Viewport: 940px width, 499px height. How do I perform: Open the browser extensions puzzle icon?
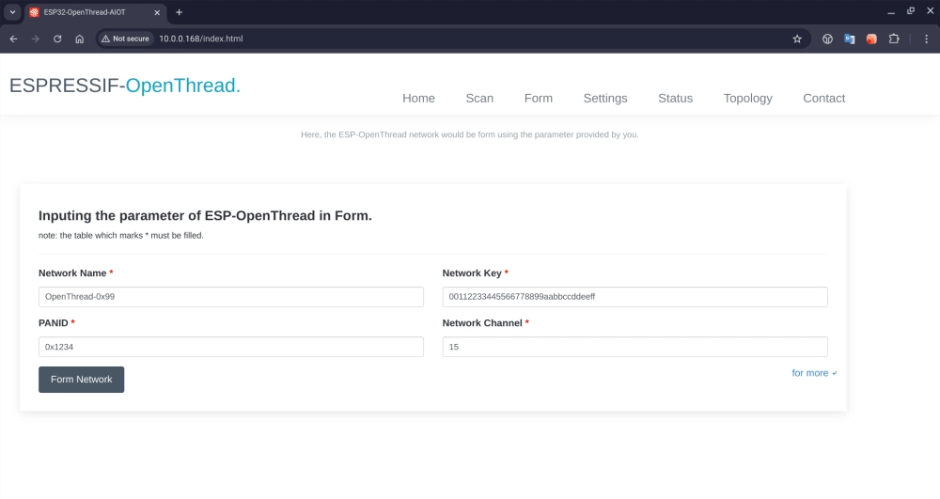pyautogui.click(x=894, y=39)
